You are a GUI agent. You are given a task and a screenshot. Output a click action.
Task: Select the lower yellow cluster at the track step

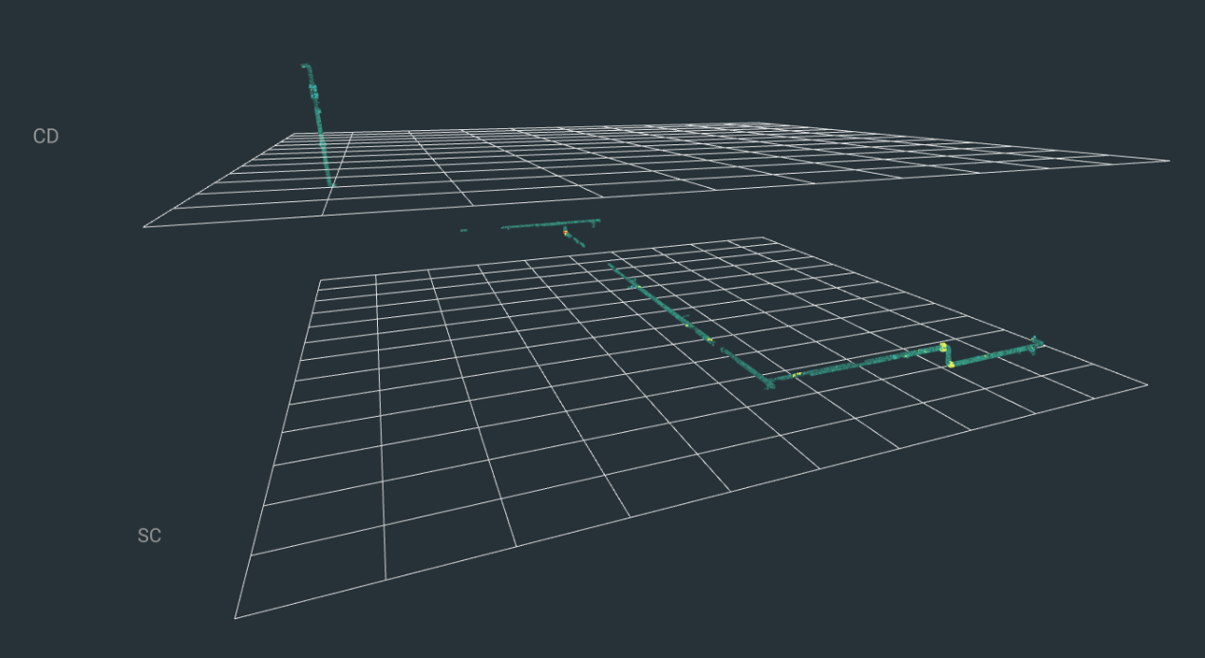coord(951,364)
